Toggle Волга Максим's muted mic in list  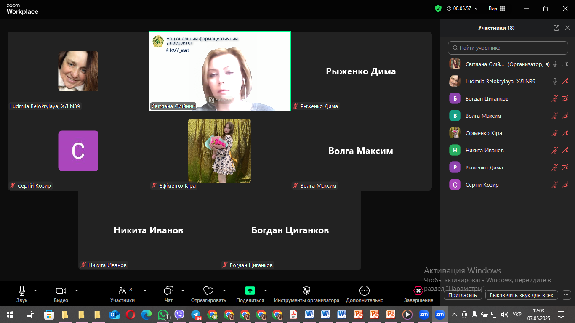tap(555, 116)
